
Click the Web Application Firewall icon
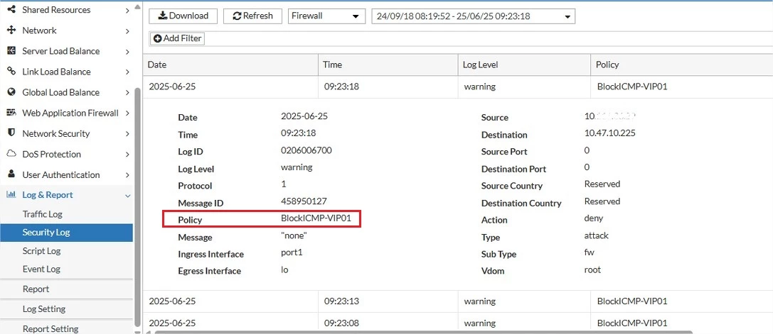coord(11,113)
